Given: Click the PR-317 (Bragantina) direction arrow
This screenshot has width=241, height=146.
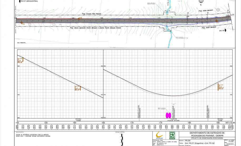Looking at the screenshot, I should pyautogui.click(x=18, y=1).
